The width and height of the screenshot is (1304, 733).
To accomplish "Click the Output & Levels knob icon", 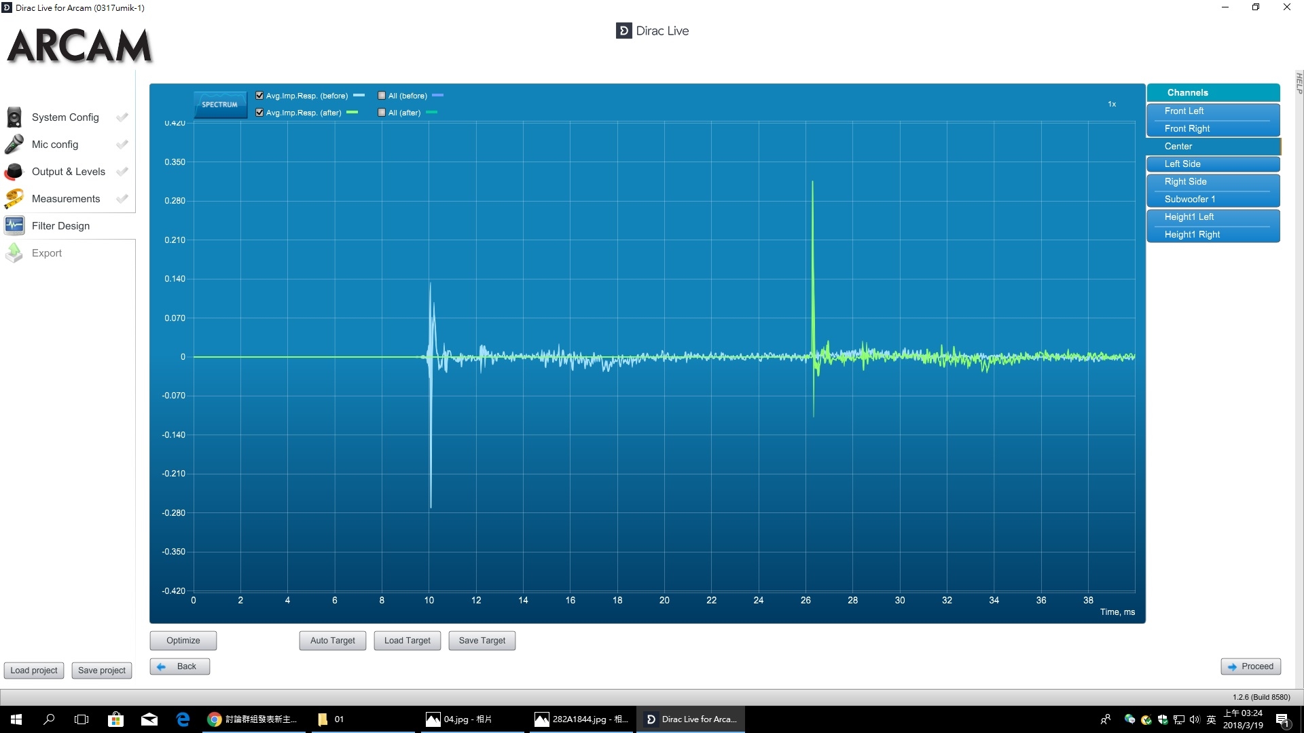I will click(14, 172).
